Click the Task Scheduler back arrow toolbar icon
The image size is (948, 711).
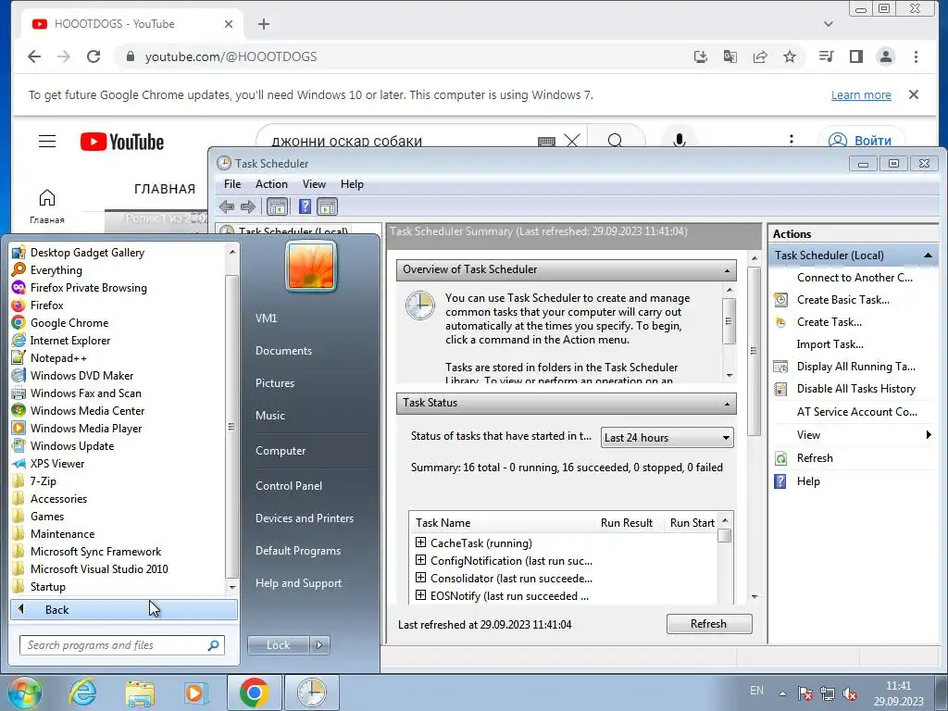[x=227, y=207]
